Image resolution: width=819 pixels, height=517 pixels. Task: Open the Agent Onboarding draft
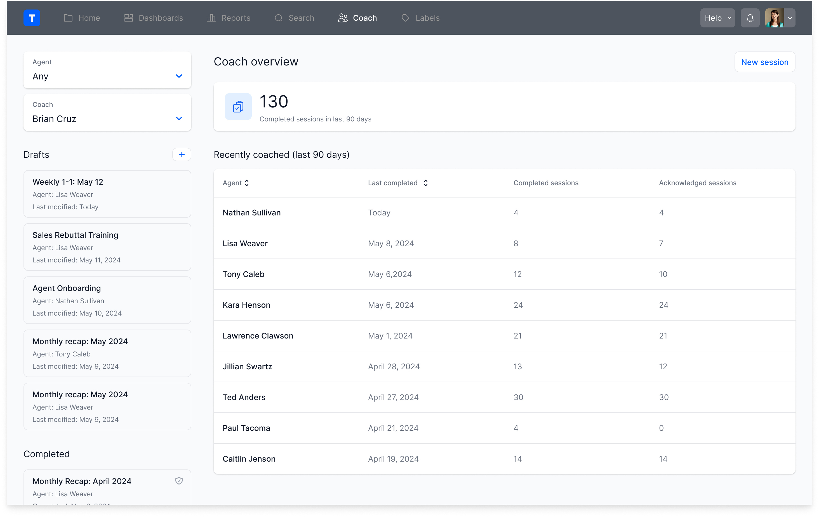click(107, 300)
